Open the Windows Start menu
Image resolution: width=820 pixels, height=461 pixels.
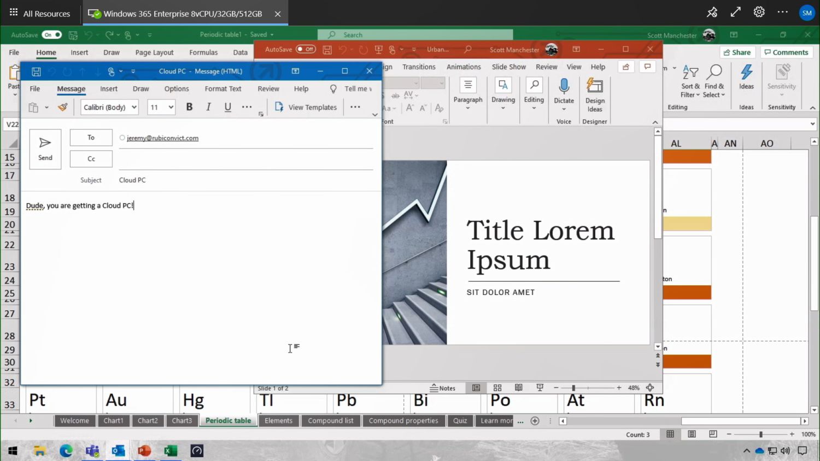(13, 451)
